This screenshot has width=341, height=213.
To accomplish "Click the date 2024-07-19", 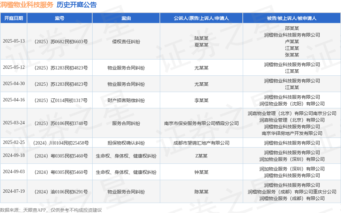I will 14,191.
